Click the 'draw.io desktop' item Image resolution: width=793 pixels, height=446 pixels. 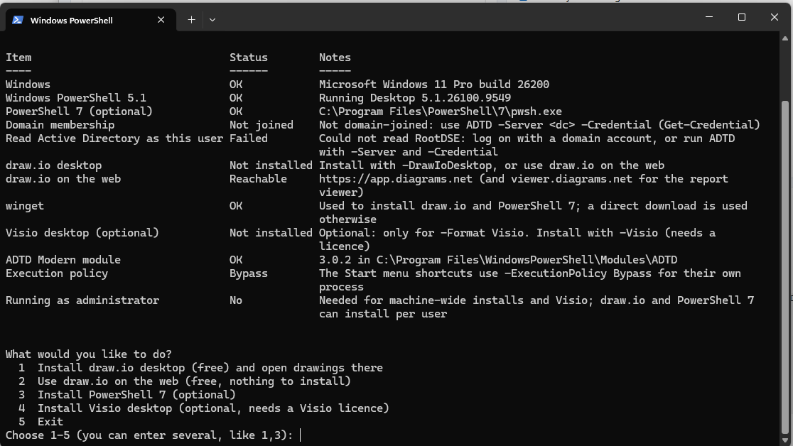(x=53, y=165)
